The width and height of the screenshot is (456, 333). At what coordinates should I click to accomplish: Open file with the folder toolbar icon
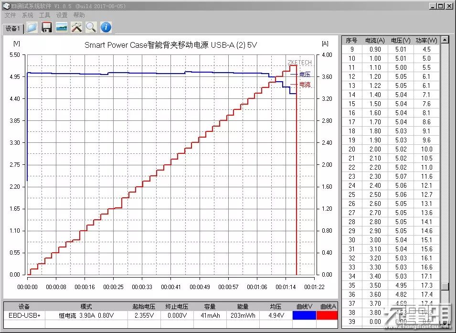tap(32, 27)
